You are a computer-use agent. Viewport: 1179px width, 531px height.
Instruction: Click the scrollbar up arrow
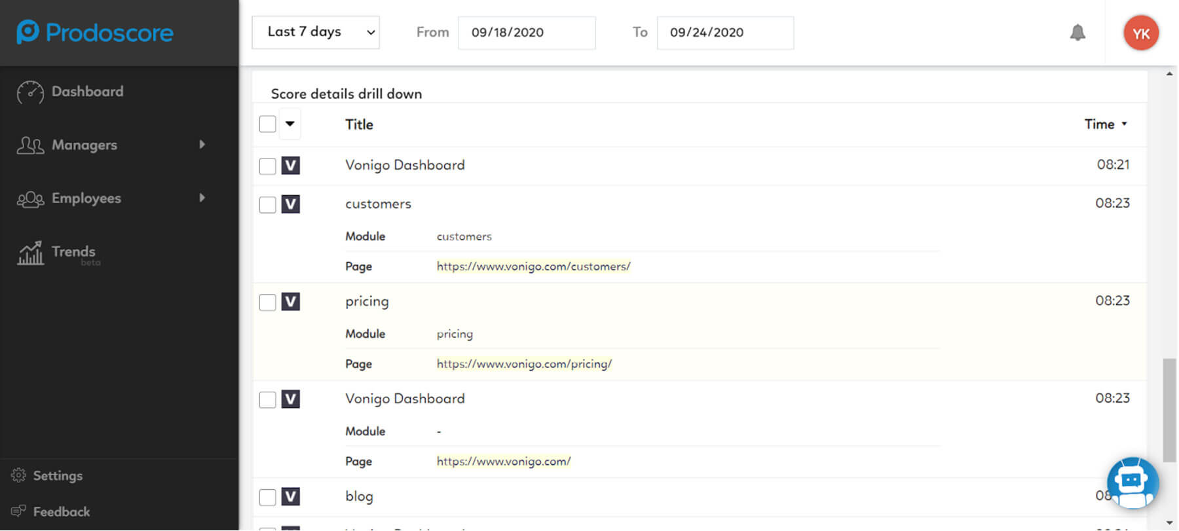tap(1169, 74)
